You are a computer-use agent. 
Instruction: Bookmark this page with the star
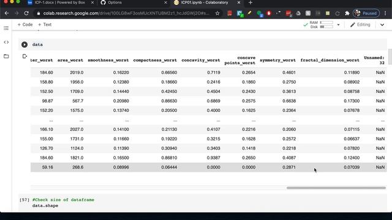[x=217, y=13]
